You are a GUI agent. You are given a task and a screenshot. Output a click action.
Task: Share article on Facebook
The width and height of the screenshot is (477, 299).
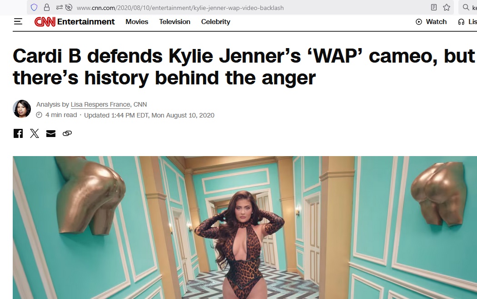tap(18, 133)
